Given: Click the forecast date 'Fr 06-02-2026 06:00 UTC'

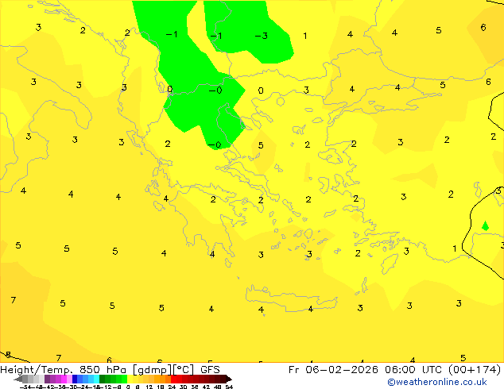Looking at the screenshot, I should 365,370.
